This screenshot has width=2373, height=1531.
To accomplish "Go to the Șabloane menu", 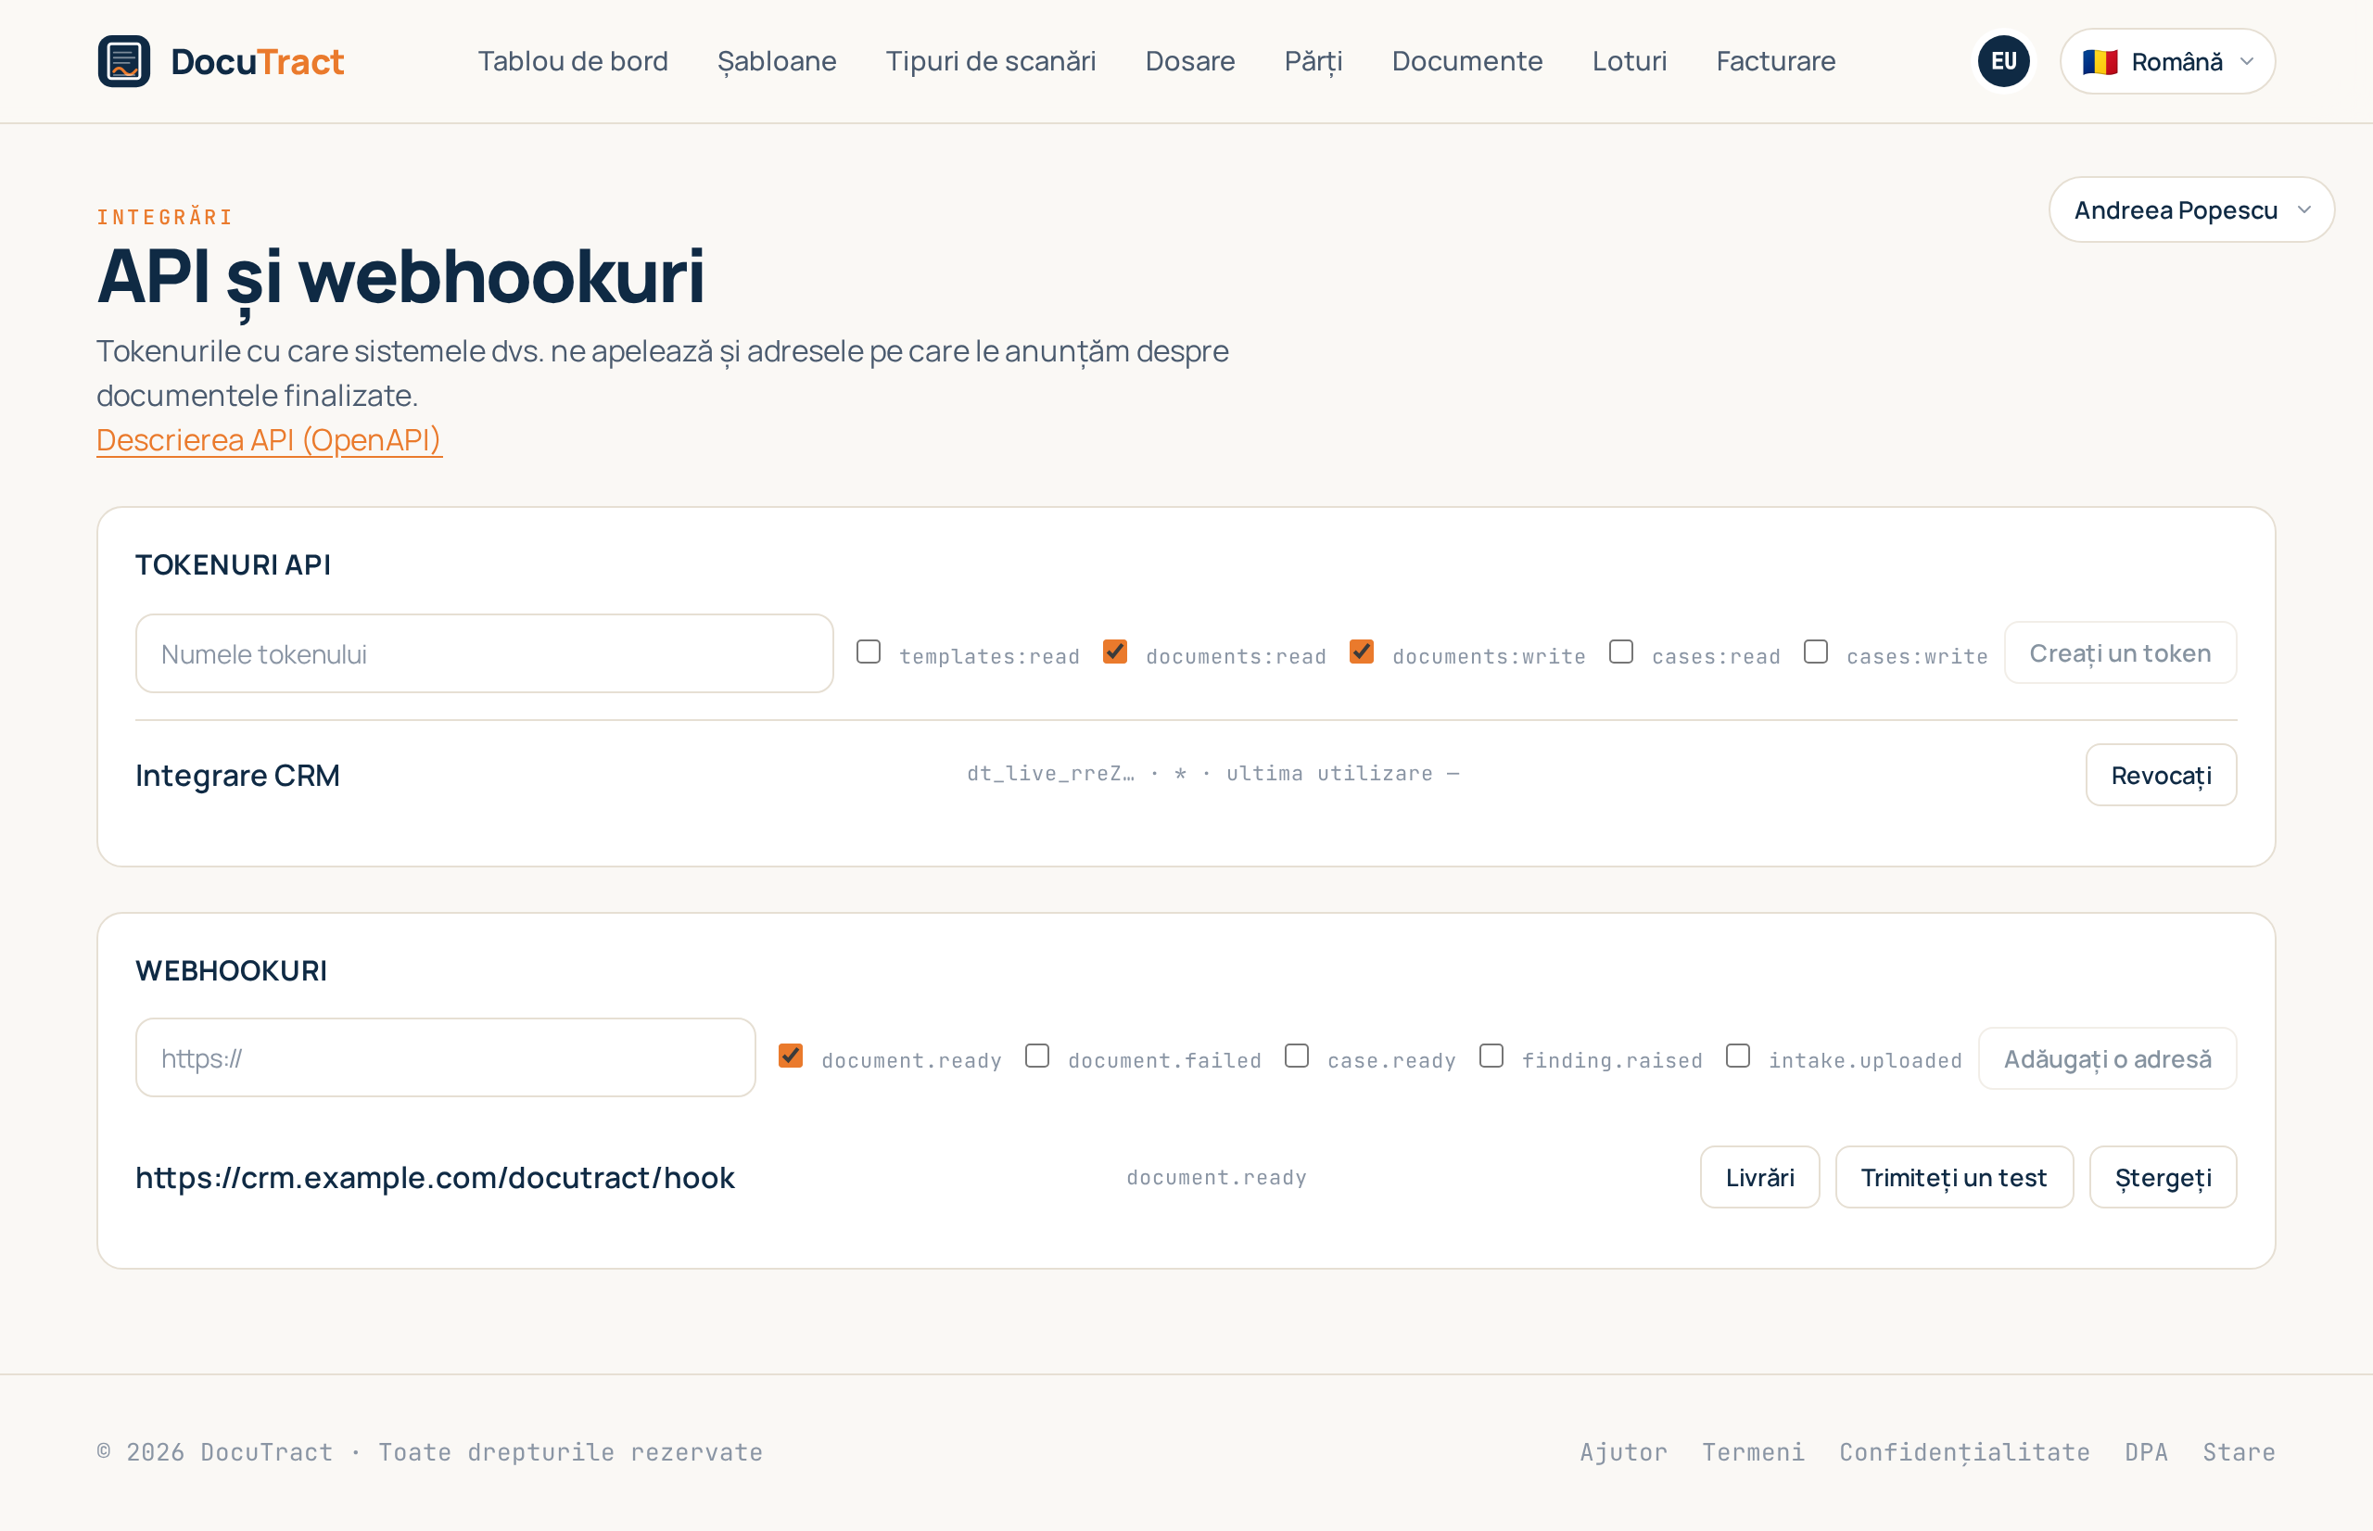I will pos(778,62).
